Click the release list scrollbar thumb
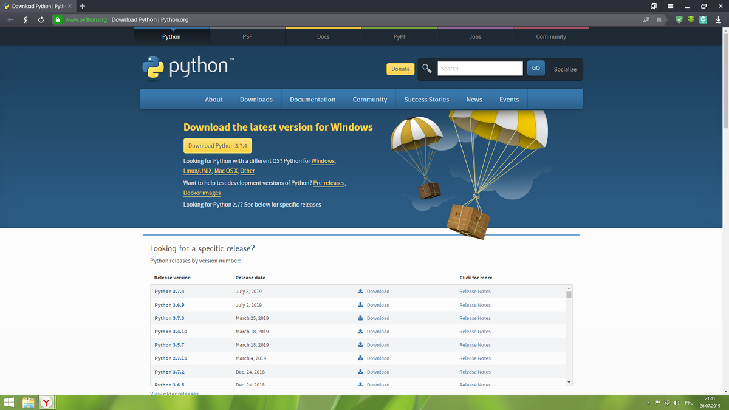The width and height of the screenshot is (729, 410). coord(569,294)
